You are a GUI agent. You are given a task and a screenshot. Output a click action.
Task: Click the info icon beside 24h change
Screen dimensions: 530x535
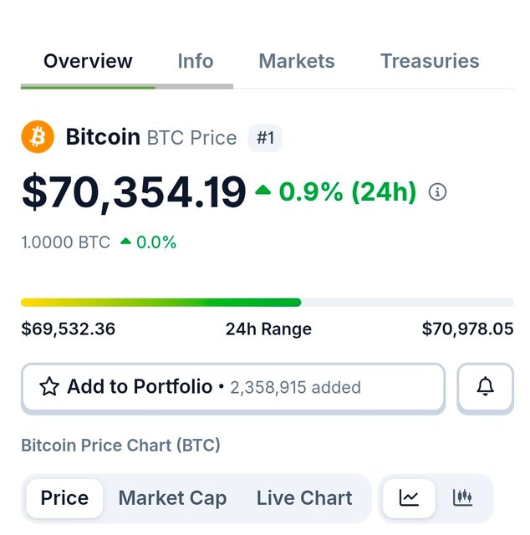pos(437,192)
